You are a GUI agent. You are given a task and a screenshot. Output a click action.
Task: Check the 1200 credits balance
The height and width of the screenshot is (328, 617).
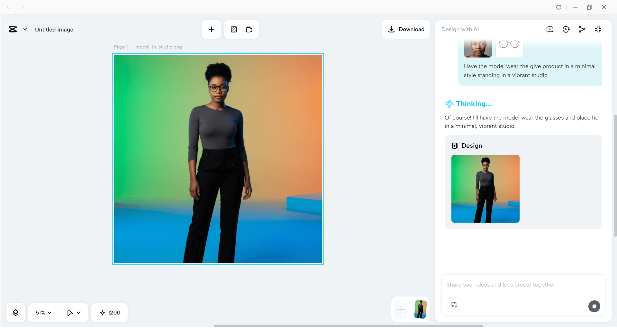tap(109, 312)
